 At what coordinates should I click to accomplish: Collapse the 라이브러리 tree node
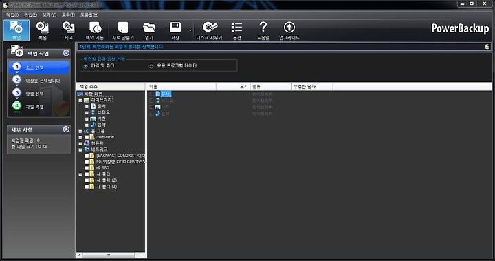coord(80,101)
